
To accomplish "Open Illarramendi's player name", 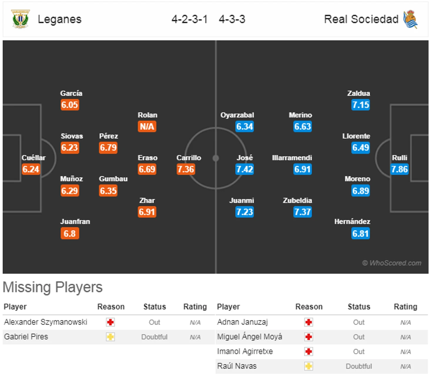I will 292,158.
